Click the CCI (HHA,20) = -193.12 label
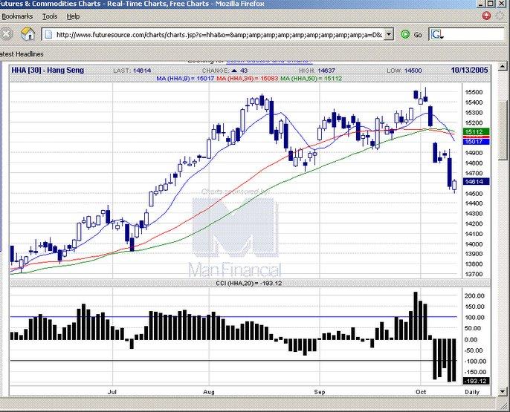The image size is (510, 412). (249, 283)
